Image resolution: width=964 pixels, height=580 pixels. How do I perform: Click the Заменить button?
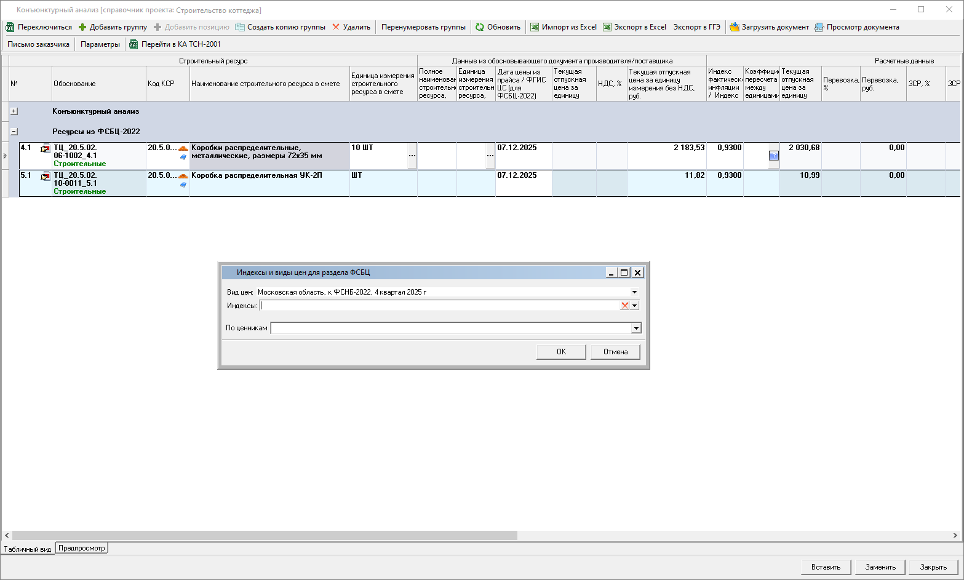click(880, 567)
